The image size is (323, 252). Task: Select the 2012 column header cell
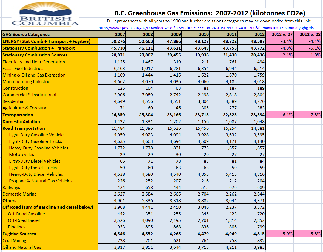(x=251, y=34)
